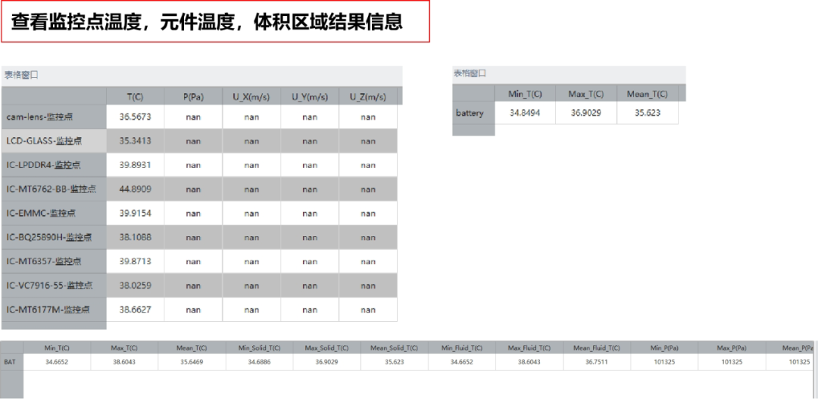Viewport: 818px width, 399px height.
Task: Select the LCD-GLASS-监控点 row header
Action: pos(55,141)
